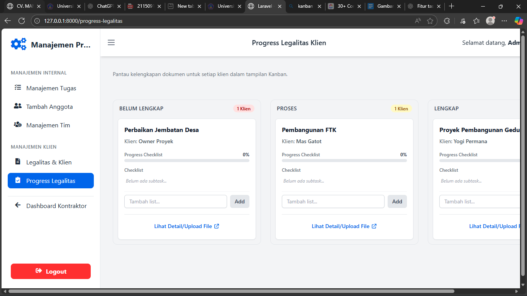Image resolution: width=527 pixels, height=296 pixels.
Task: Toggle the hamburger sidebar menu
Action: pos(111,42)
